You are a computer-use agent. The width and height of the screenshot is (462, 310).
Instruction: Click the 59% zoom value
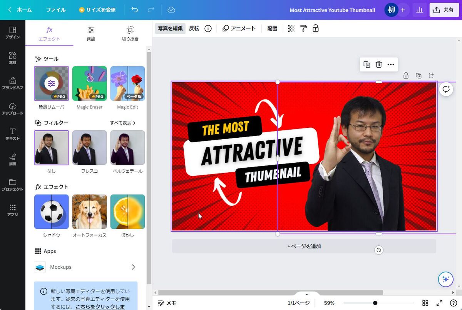pyautogui.click(x=329, y=303)
